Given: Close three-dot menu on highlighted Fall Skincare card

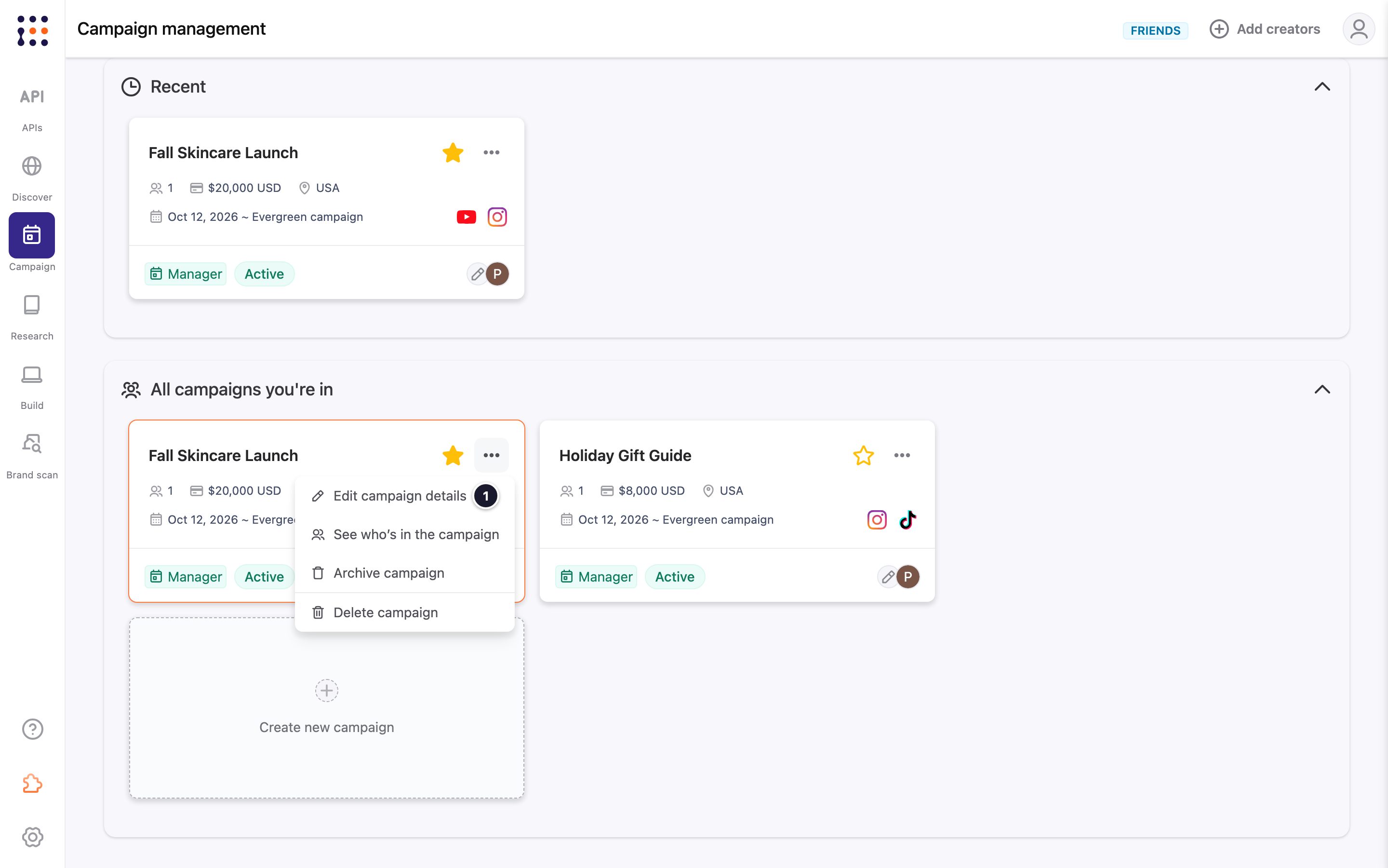Looking at the screenshot, I should (x=492, y=455).
